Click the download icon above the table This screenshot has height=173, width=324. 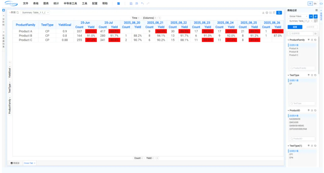coord(263,13)
